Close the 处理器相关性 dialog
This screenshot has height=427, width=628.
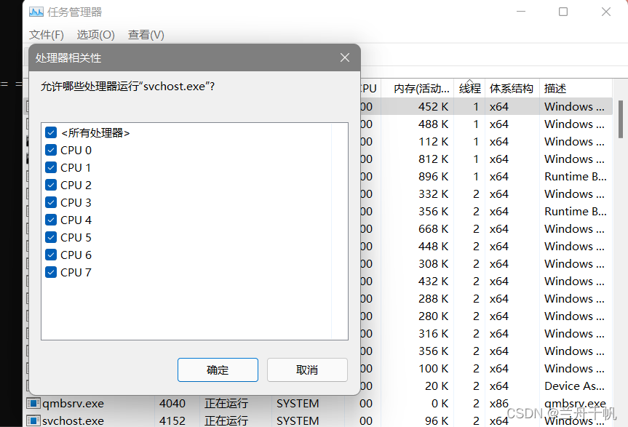tap(345, 57)
